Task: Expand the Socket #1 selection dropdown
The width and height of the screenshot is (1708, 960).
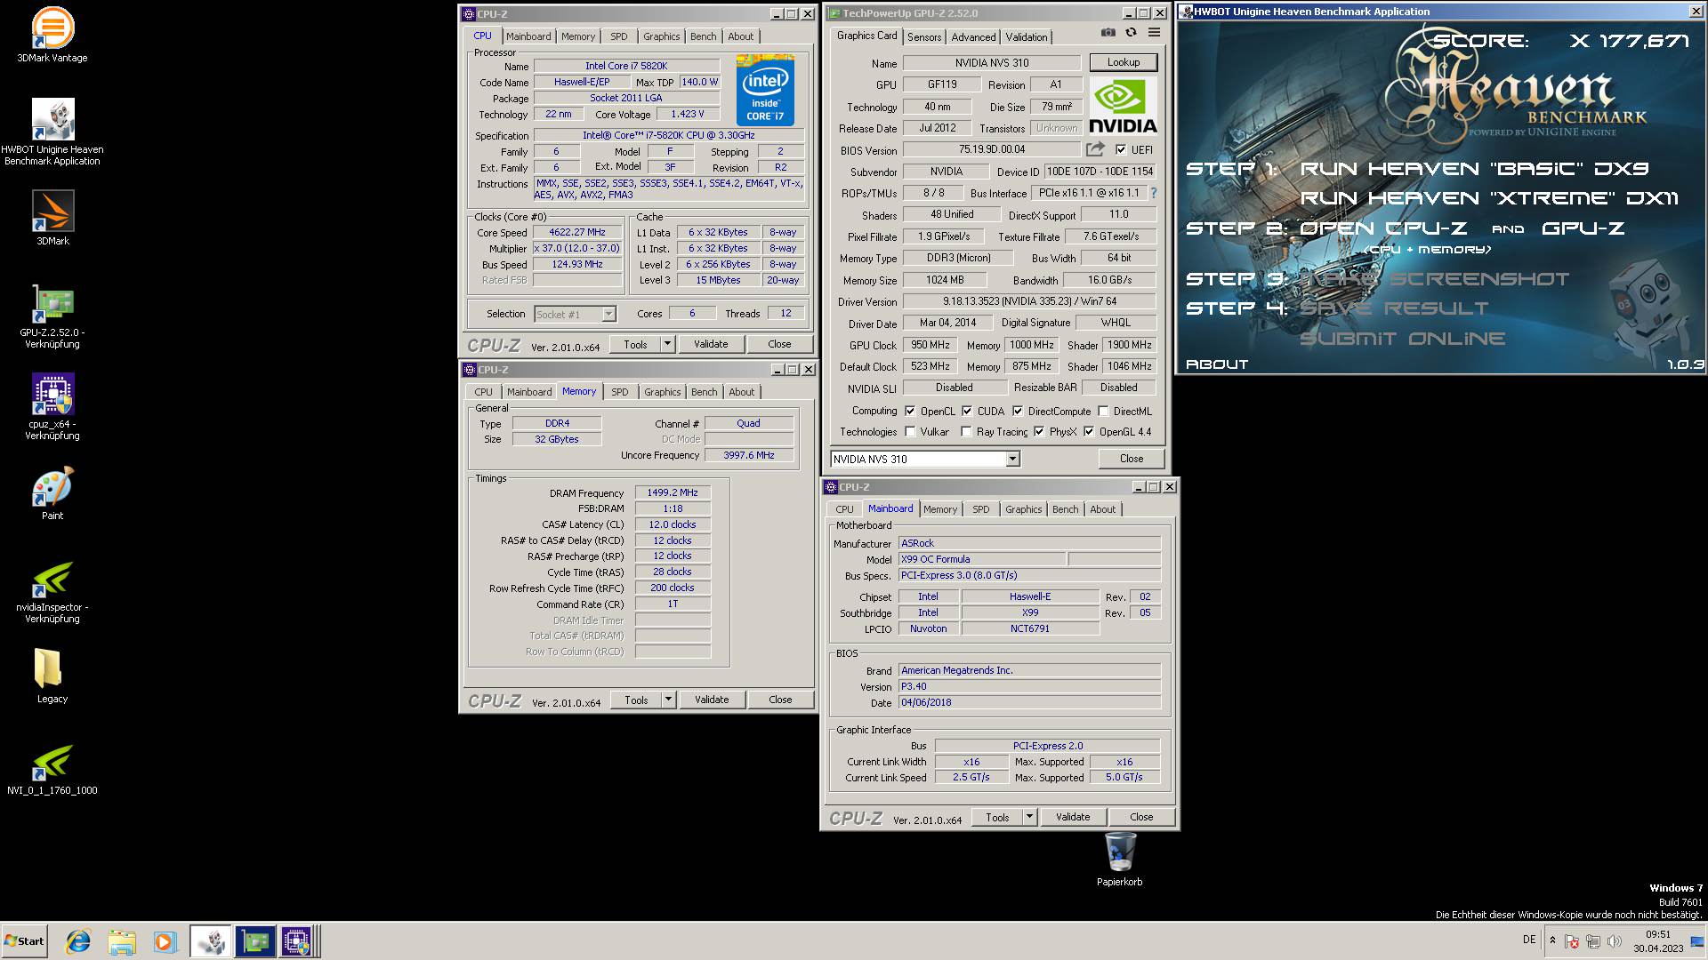Action: (608, 314)
